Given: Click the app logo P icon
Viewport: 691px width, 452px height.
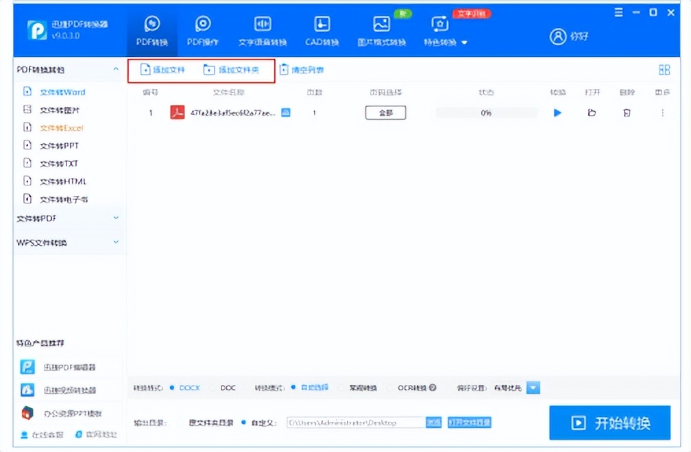Looking at the screenshot, I should (x=37, y=30).
